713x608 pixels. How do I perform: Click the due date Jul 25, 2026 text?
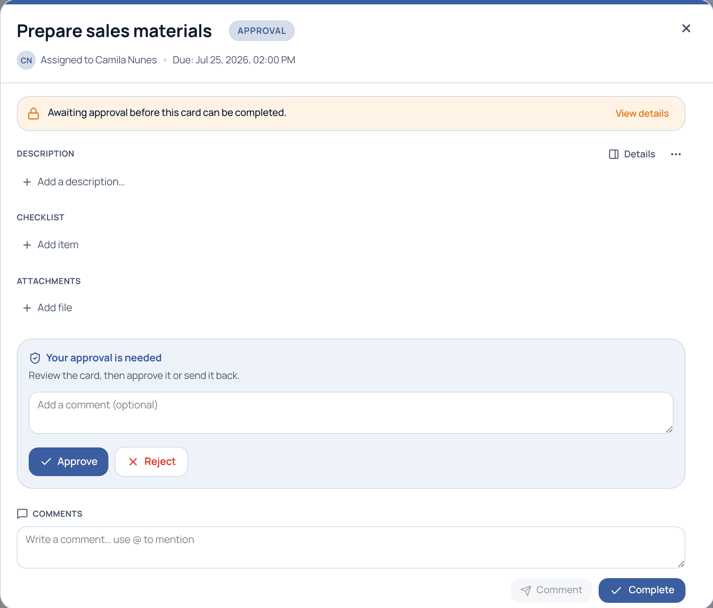point(234,60)
